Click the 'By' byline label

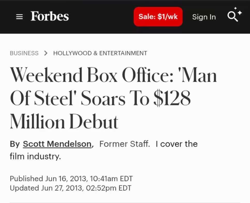pos(15,144)
